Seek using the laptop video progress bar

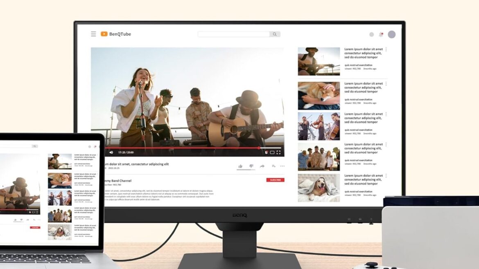[20, 210]
